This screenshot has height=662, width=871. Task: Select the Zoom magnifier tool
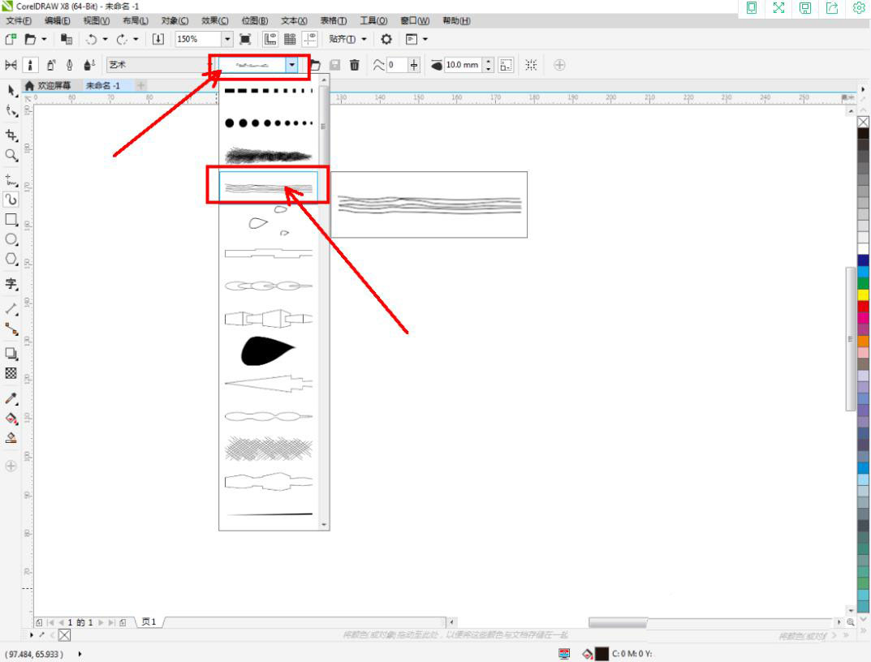[x=11, y=155]
